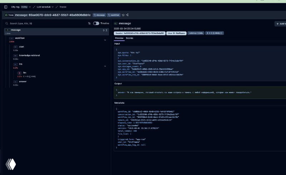Click the Metadata section label

tap(119, 103)
